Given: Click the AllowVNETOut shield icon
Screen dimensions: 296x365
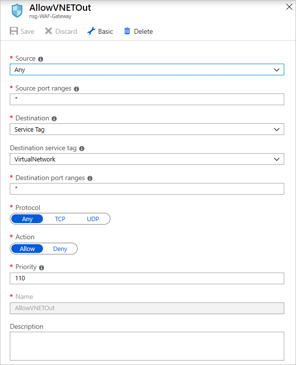Looking at the screenshot, I should tap(17, 11).
